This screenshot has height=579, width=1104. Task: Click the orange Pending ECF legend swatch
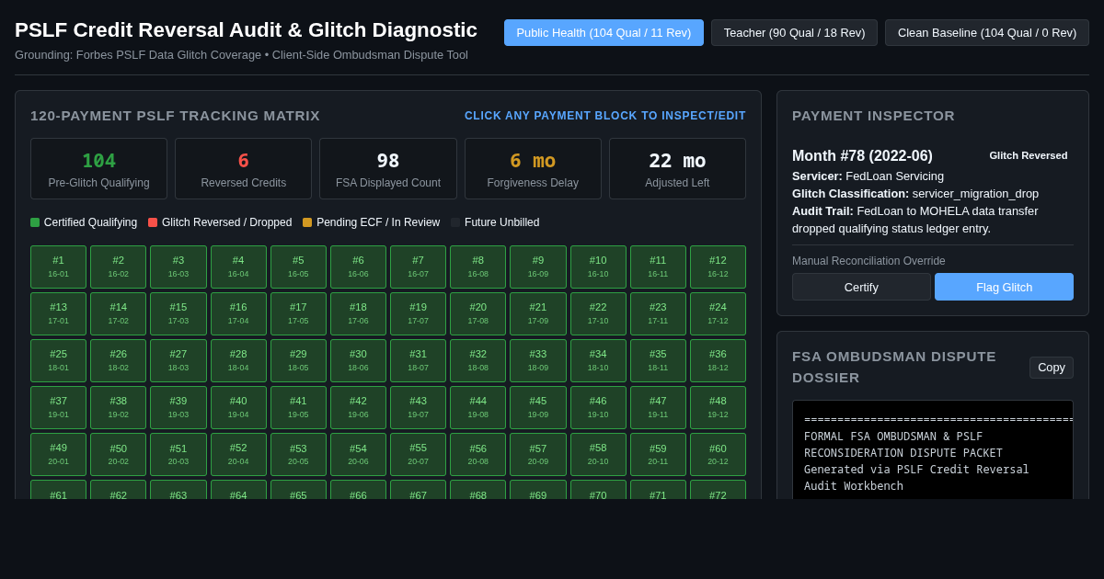coord(307,222)
